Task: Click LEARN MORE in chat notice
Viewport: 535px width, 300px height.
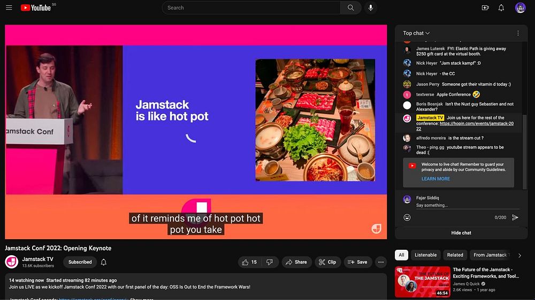Action: tap(435, 179)
